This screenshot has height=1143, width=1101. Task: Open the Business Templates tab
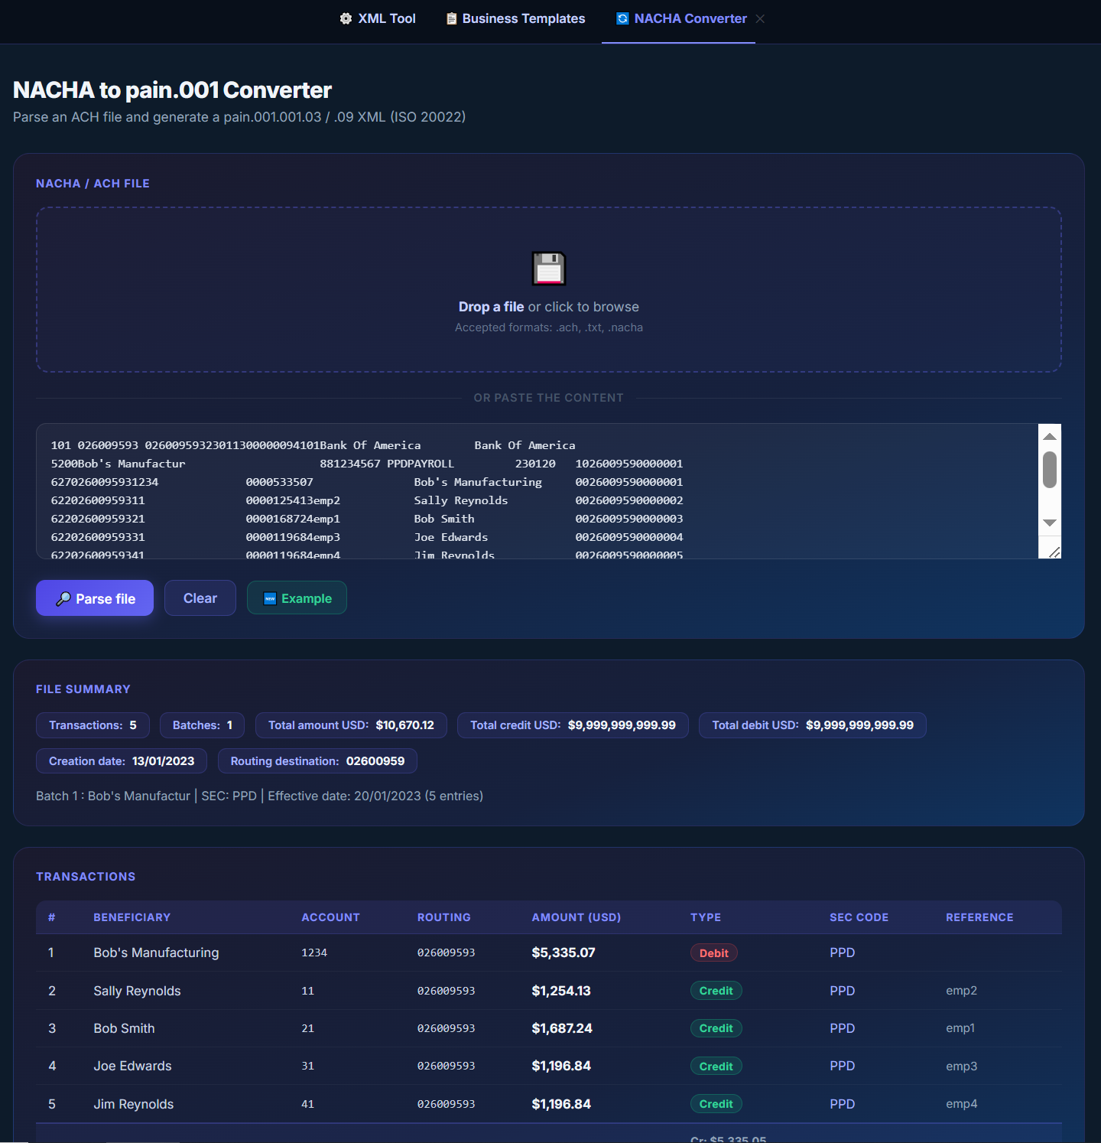point(515,18)
